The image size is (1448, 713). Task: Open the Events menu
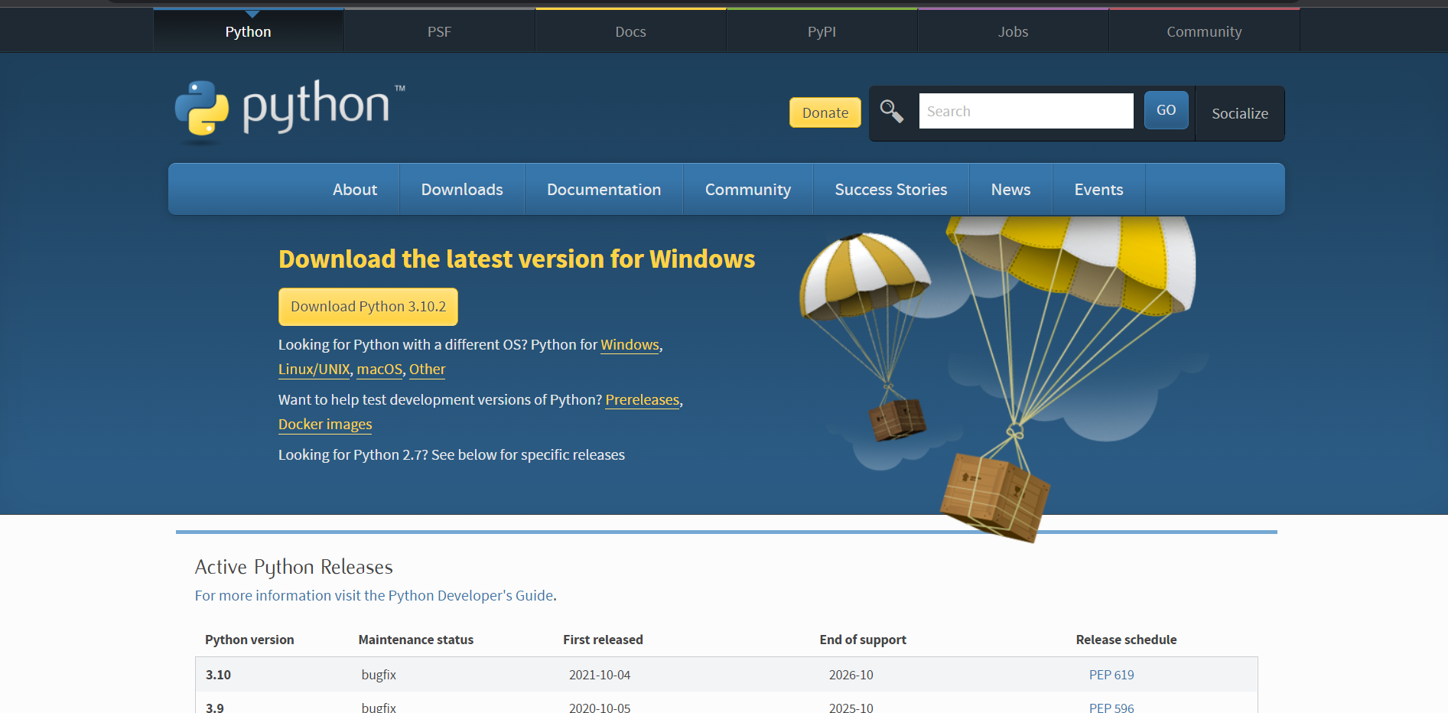(x=1098, y=189)
